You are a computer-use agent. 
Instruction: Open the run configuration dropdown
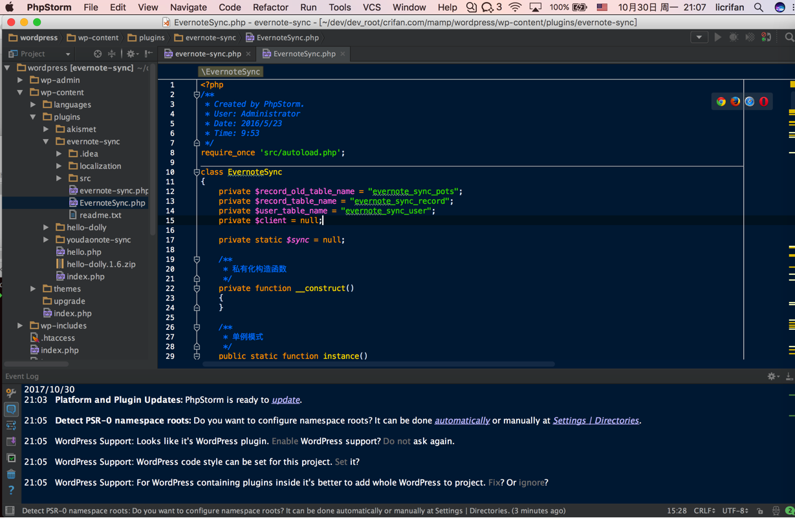point(699,38)
